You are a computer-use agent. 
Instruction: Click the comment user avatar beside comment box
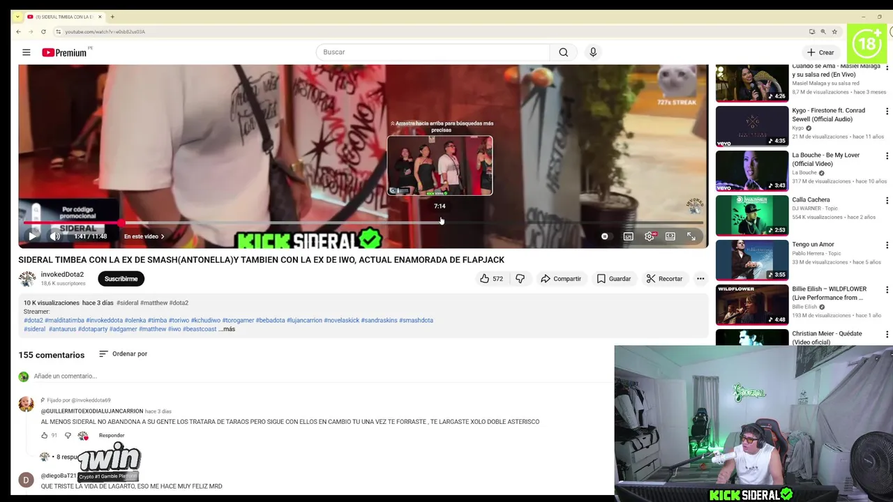point(24,376)
